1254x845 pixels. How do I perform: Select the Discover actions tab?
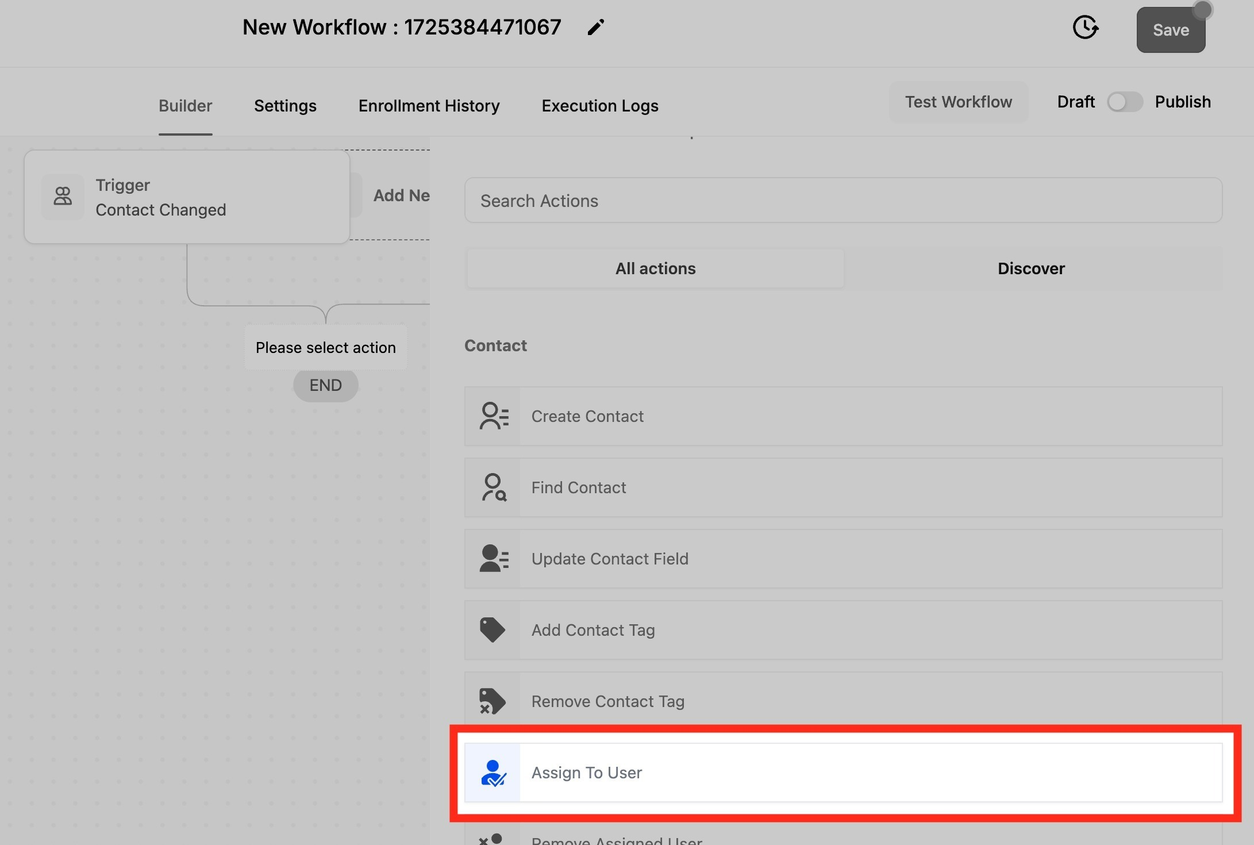click(x=1031, y=268)
